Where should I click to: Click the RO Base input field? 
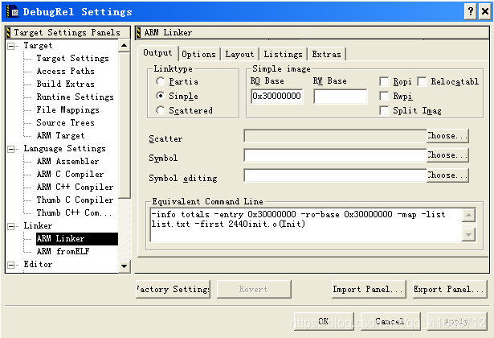point(277,97)
